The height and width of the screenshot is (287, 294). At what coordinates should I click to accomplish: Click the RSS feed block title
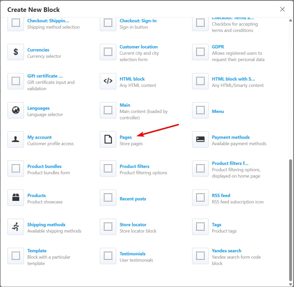click(x=221, y=196)
